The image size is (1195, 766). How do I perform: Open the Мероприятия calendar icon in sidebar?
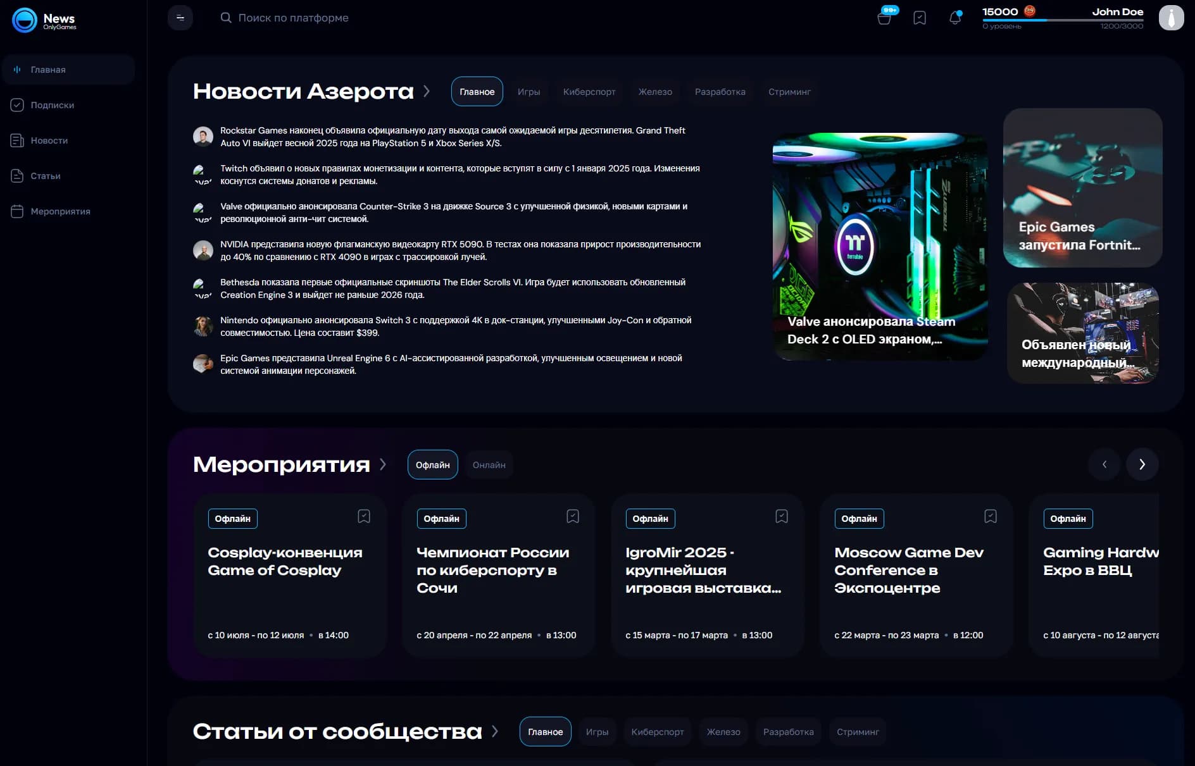[x=17, y=211]
